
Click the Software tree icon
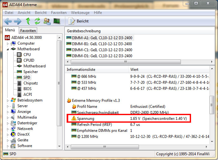coord(13,146)
